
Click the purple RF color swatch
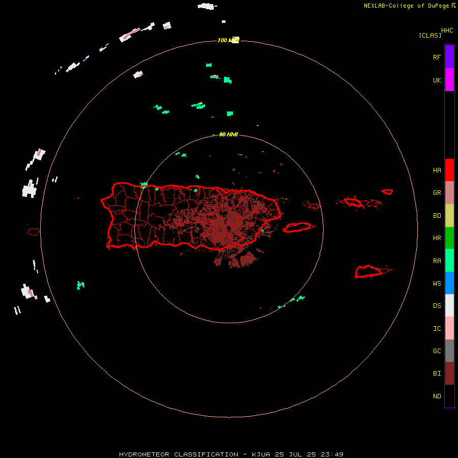449,57
